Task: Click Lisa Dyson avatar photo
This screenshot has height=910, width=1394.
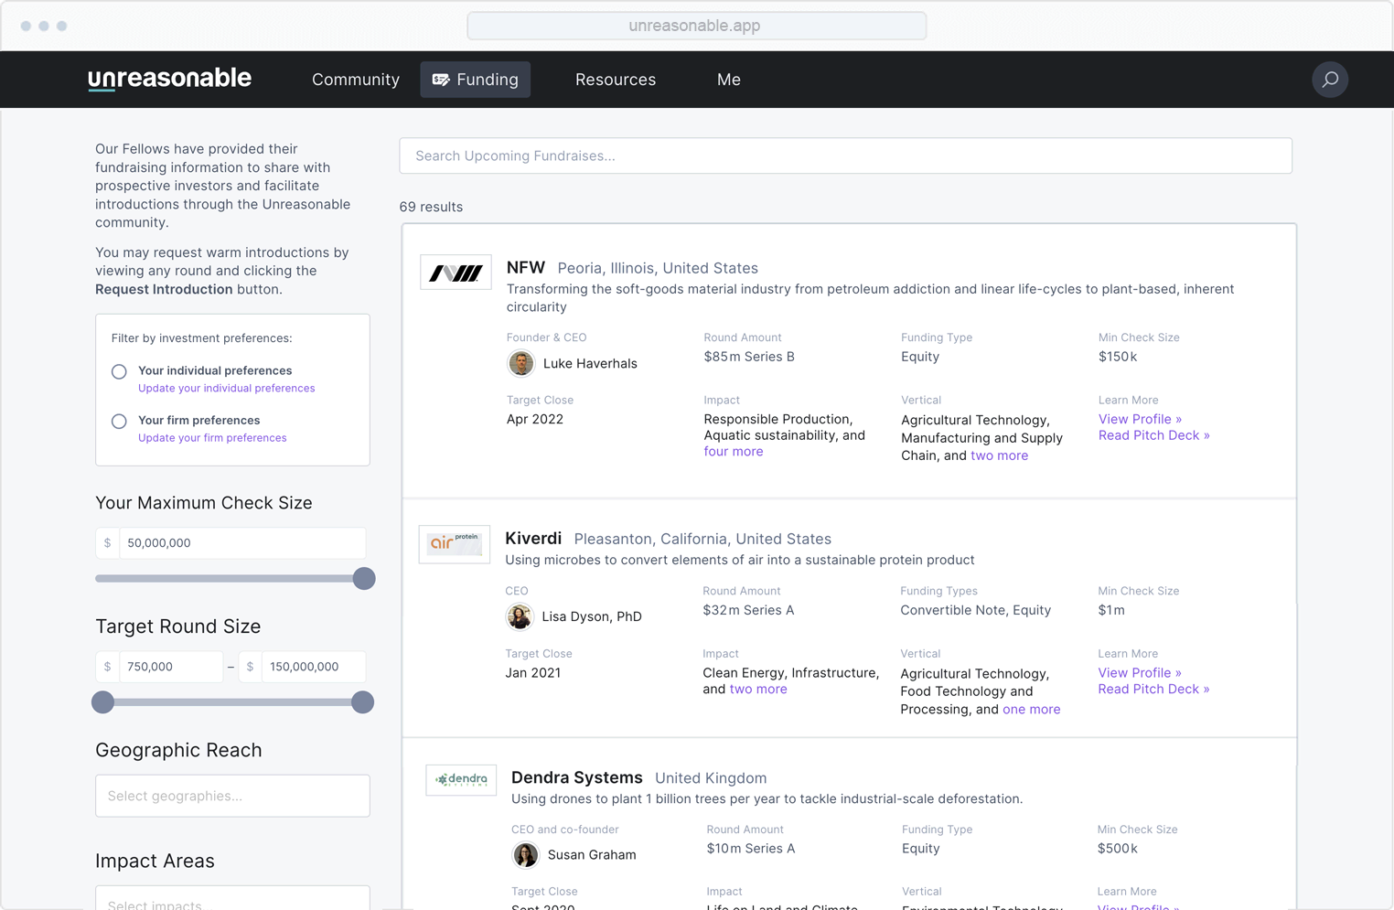Action: (x=520, y=616)
